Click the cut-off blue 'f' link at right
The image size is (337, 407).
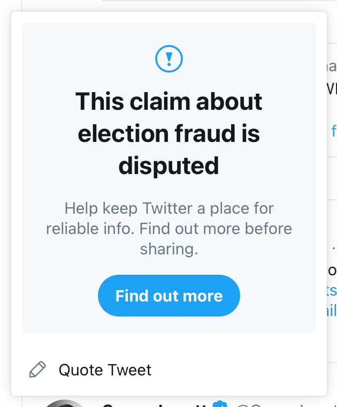pyautogui.click(x=334, y=130)
